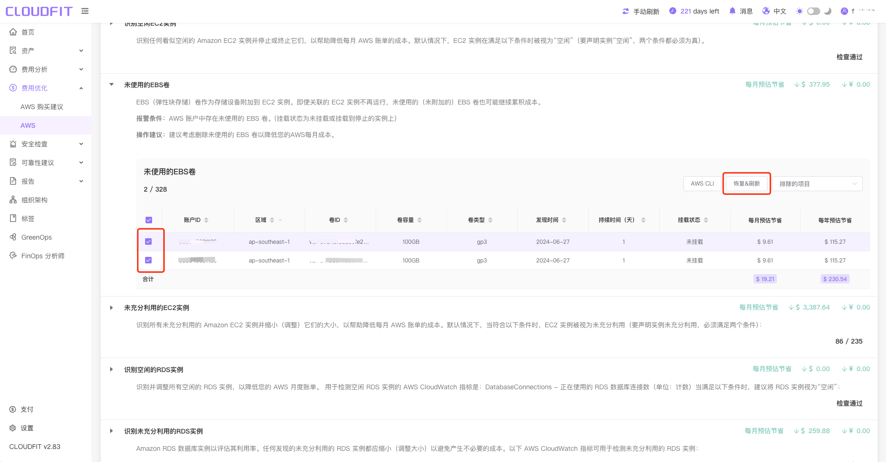
Task: Click the 组织架构 hierarchy icon
Action: (13, 200)
